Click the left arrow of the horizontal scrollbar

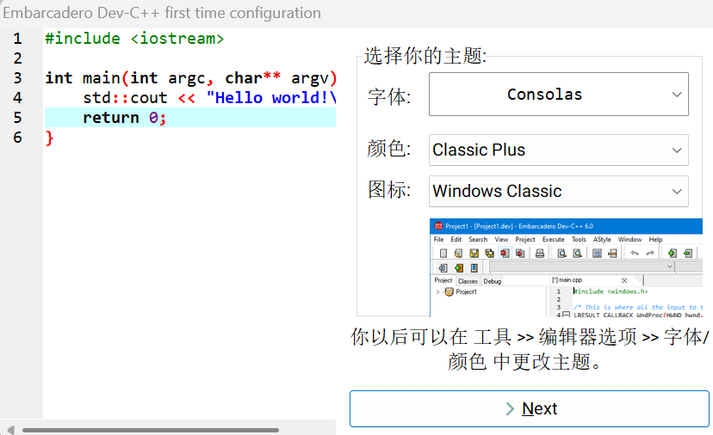[x=10, y=430]
